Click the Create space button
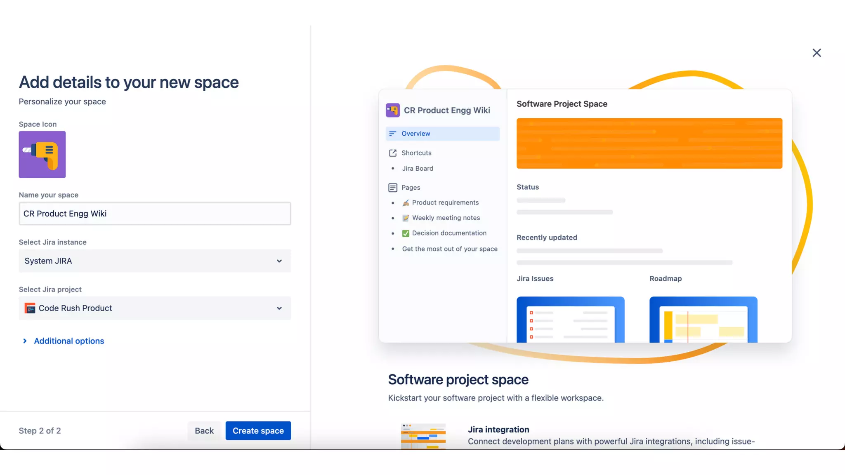The image size is (845, 475). coord(258,430)
